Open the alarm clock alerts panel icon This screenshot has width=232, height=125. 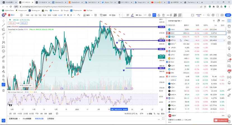pyautogui.click(x=229, y=26)
